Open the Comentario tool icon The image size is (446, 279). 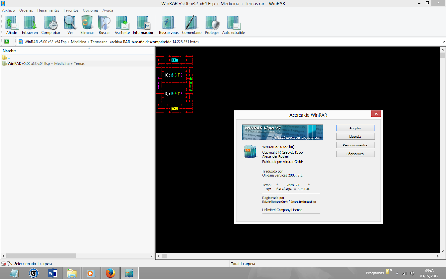coord(192,25)
